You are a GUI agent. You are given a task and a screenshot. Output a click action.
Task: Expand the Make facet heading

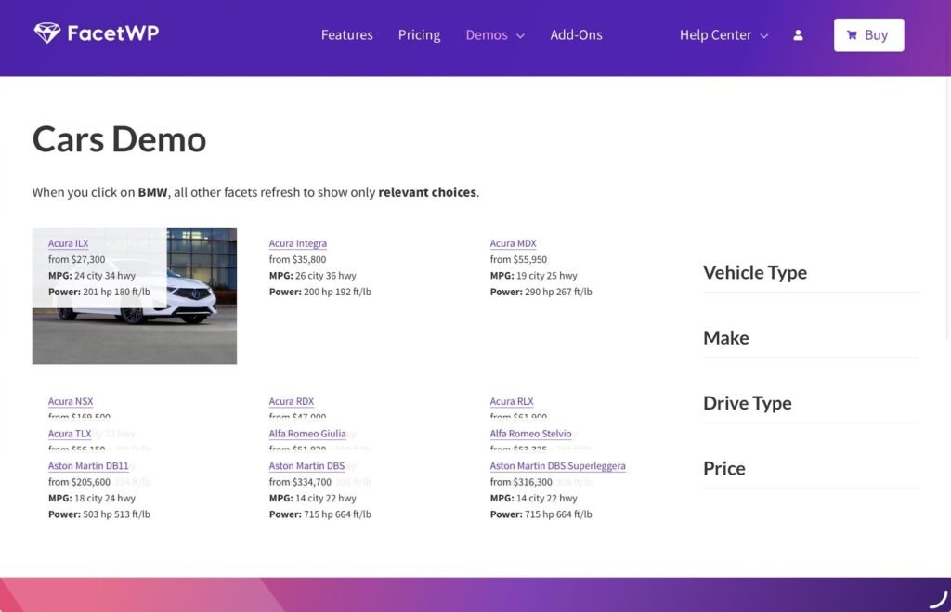(725, 338)
